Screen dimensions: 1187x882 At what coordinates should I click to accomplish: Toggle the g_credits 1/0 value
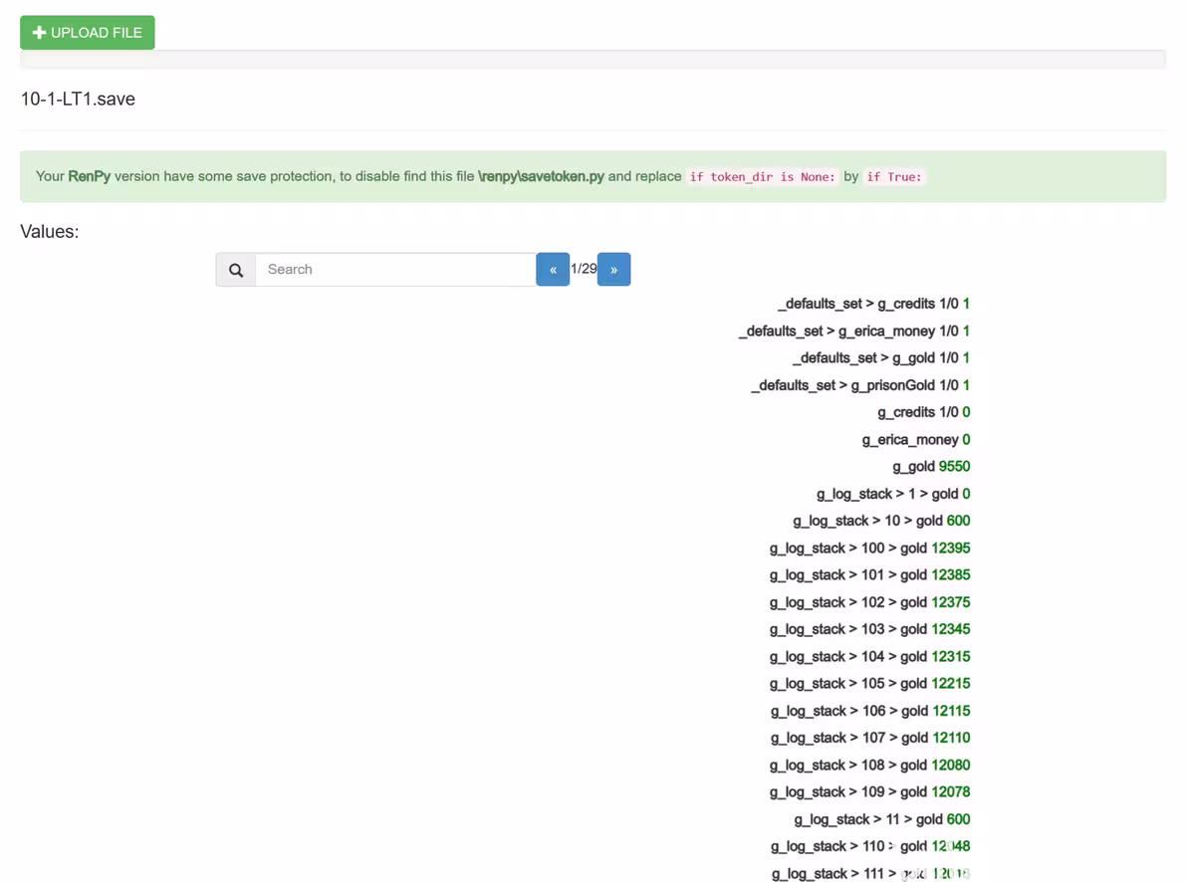[x=966, y=412]
